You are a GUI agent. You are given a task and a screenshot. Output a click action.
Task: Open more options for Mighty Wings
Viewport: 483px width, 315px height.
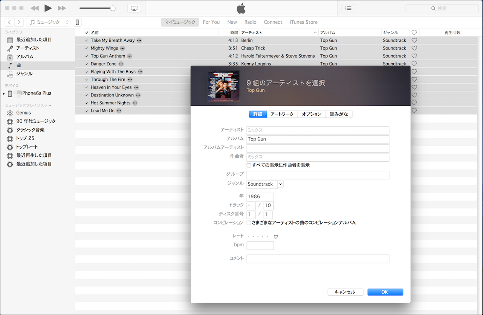122,48
